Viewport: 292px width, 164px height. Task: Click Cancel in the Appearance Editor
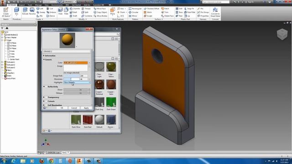(74, 108)
